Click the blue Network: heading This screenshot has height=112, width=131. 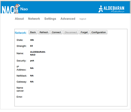[21, 33]
